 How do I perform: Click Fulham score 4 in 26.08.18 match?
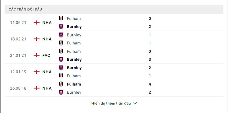(x=150, y=84)
